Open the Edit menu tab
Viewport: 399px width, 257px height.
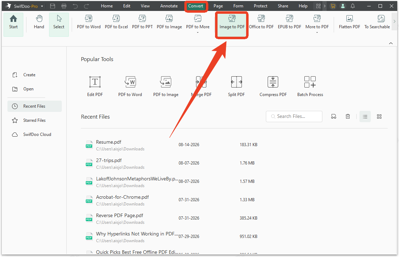127,6
